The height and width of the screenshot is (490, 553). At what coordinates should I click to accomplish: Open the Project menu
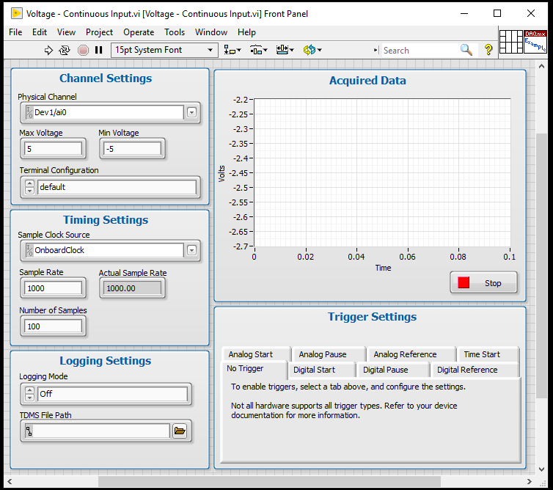(x=99, y=32)
